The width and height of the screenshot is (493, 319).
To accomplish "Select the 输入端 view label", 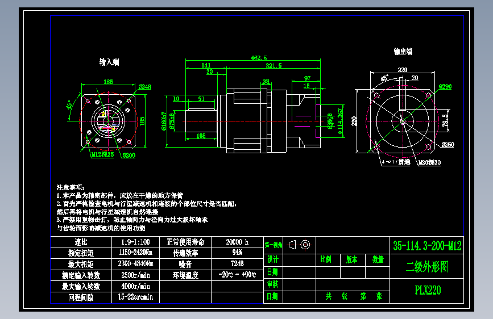I will [x=109, y=62].
